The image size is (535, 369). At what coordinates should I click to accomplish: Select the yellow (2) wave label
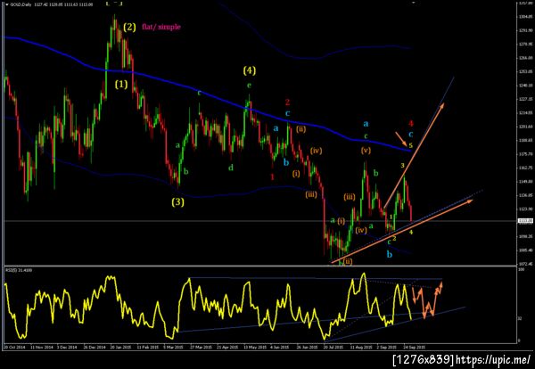click(129, 27)
